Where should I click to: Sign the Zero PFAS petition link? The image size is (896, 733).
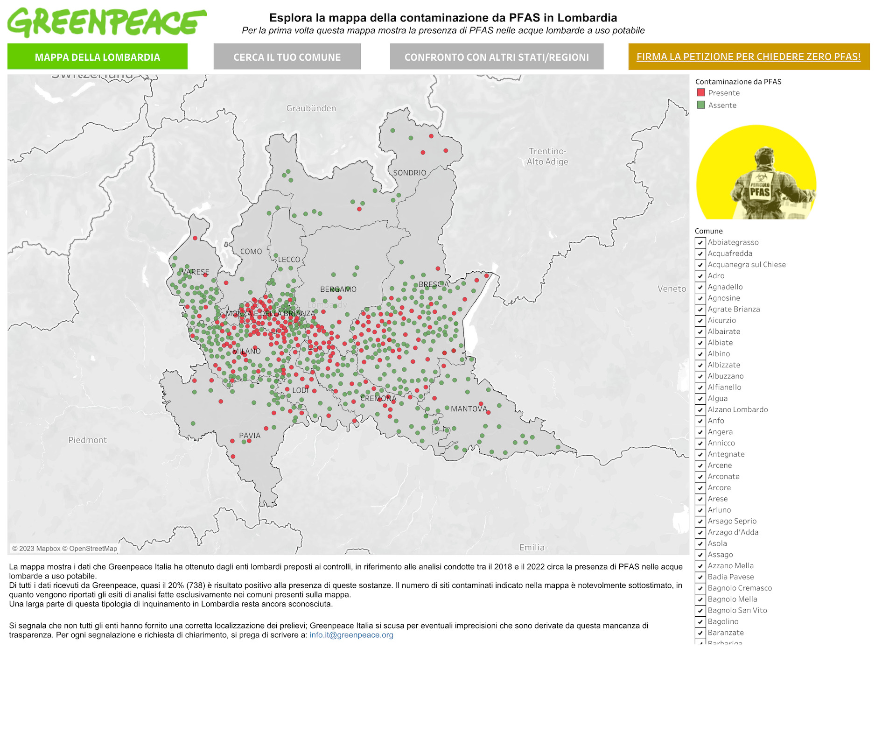(749, 56)
